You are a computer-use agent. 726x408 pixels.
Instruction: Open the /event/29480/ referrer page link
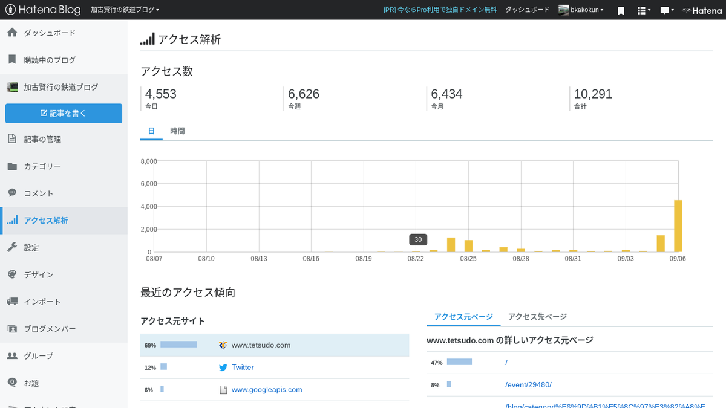528,385
